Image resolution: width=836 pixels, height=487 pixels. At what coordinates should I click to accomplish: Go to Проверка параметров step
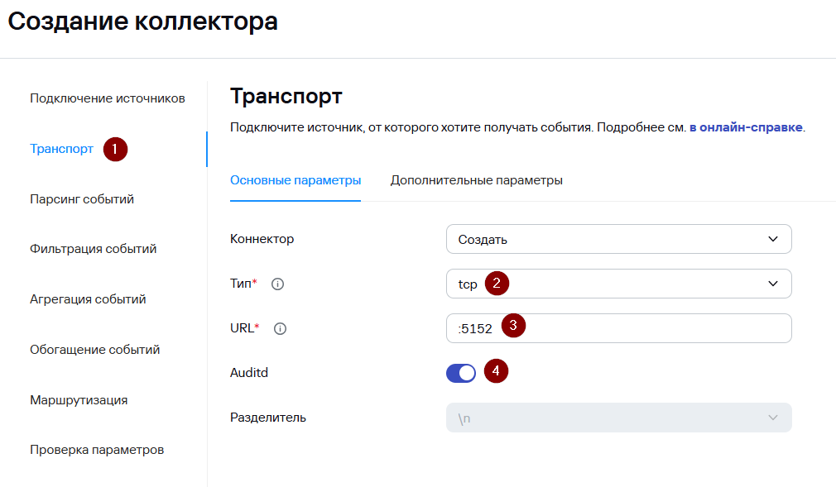point(97,450)
